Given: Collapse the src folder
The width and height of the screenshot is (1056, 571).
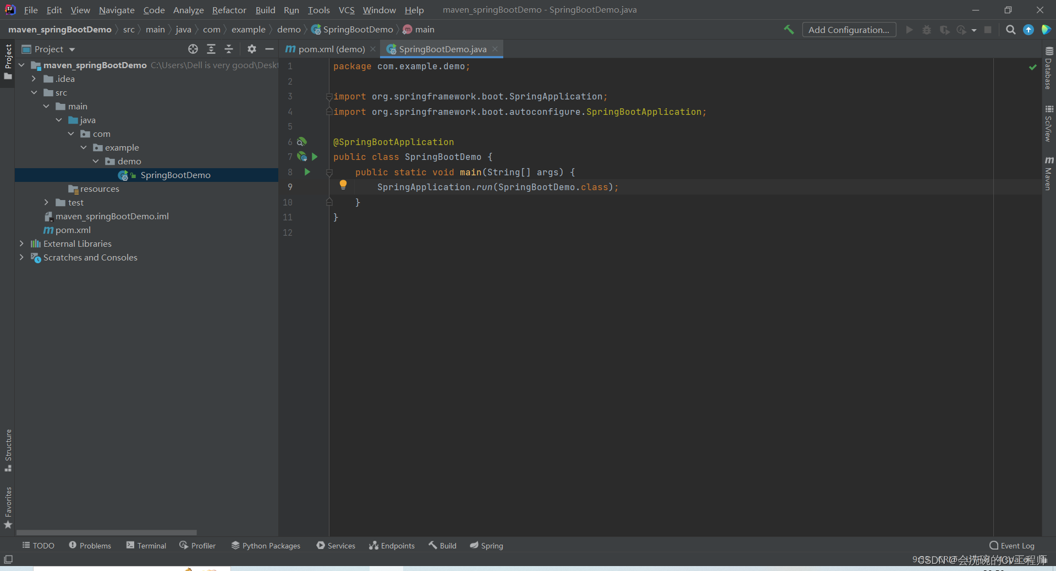Looking at the screenshot, I should pos(34,93).
